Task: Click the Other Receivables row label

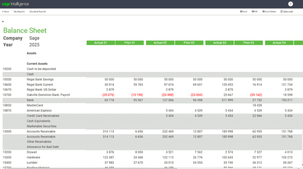Action: click(x=39, y=142)
